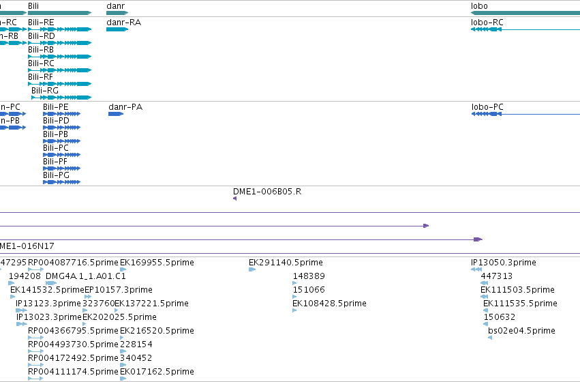Click the EK169955.5prime EST label
The width and height of the screenshot is (580, 382).
point(157,263)
